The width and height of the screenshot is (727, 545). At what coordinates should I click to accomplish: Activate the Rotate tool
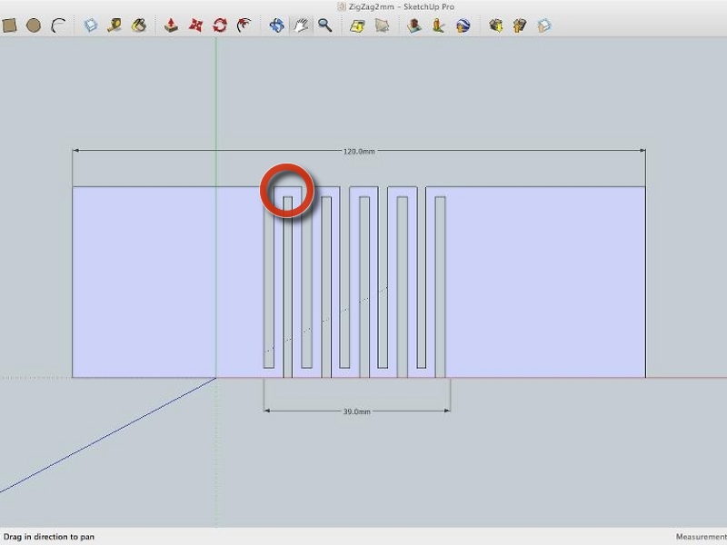(220, 25)
